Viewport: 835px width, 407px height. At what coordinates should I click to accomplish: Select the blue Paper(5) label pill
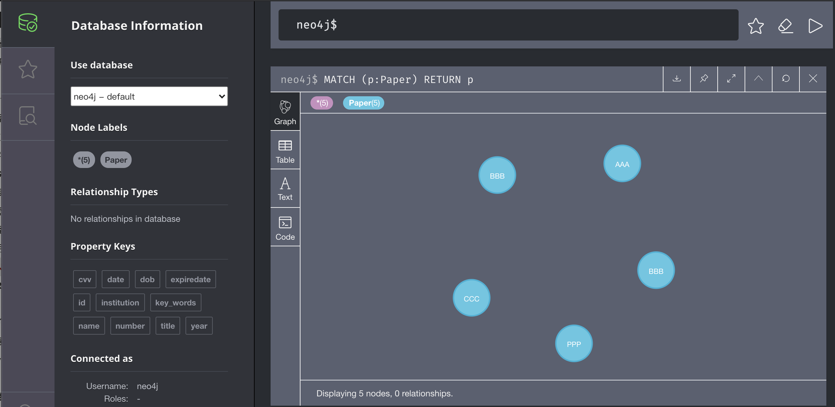(x=364, y=103)
